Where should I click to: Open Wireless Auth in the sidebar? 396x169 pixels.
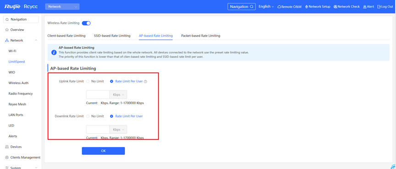(18, 83)
